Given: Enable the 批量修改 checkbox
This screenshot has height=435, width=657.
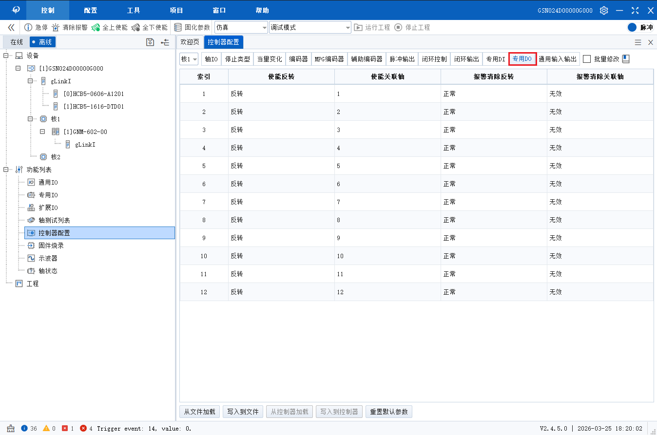Looking at the screenshot, I should (587, 59).
